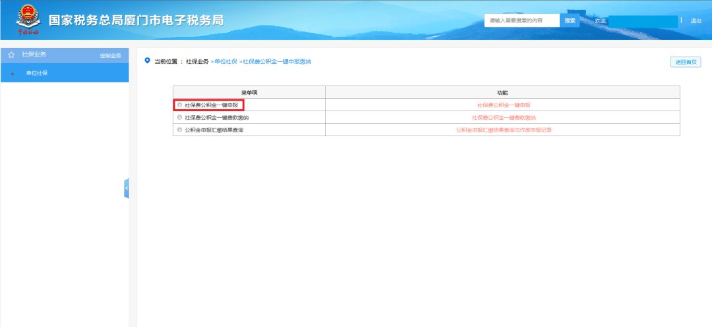Open the 单位社保 sidebar item
This screenshot has width=712, height=327.
click(x=37, y=73)
